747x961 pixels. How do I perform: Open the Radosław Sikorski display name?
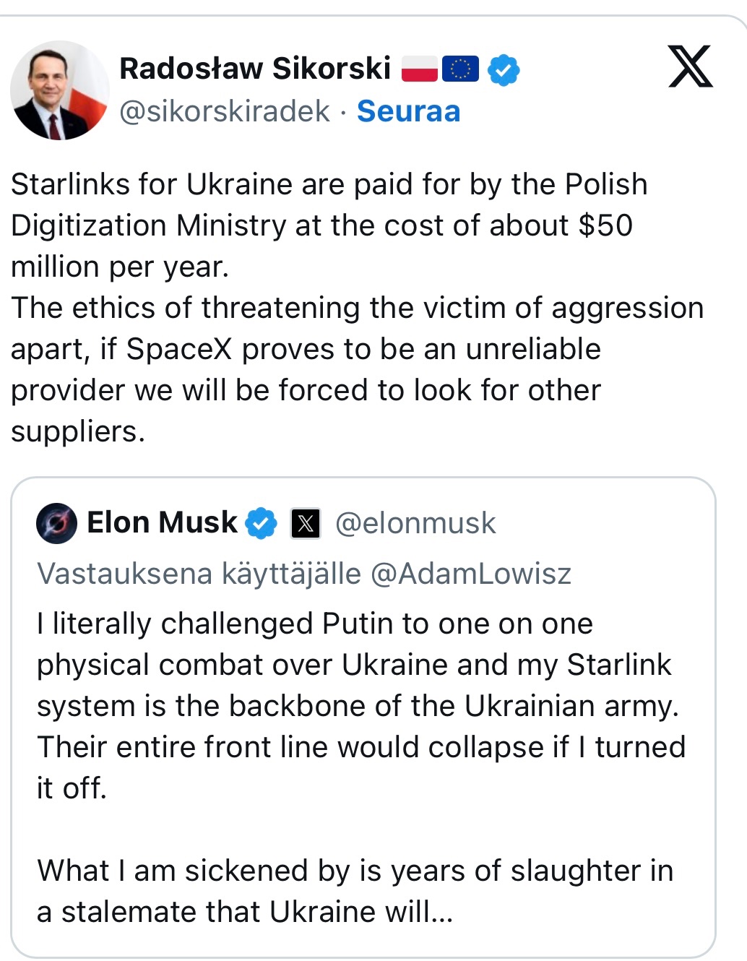(255, 69)
